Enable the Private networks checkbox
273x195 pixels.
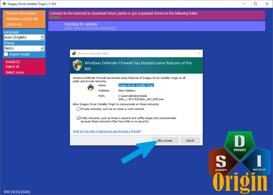coord(79,109)
